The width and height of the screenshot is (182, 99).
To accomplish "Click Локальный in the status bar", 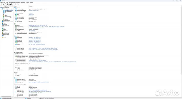I will [x=28, y=98].
